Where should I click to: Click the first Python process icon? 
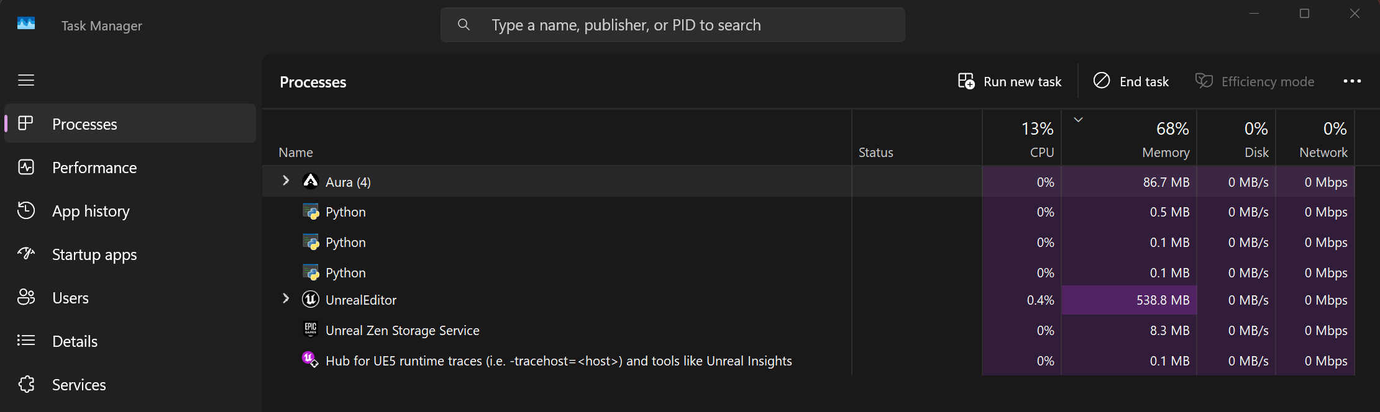(311, 212)
